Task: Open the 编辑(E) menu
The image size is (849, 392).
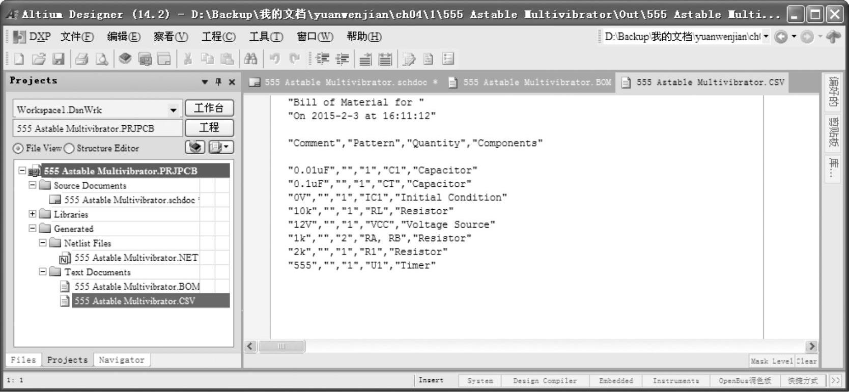Action: point(124,37)
